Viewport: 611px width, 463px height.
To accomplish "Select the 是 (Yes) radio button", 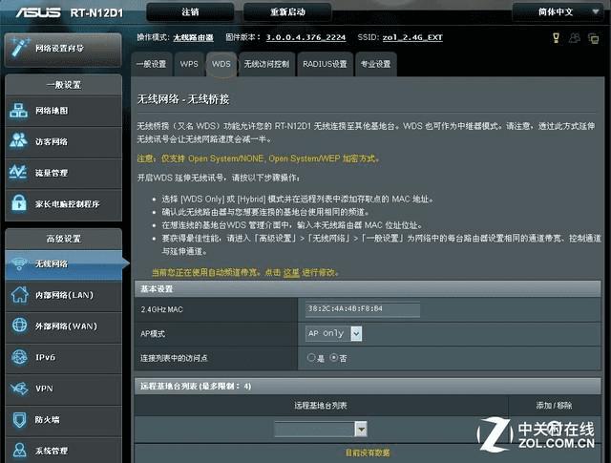I will click(310, 357).
